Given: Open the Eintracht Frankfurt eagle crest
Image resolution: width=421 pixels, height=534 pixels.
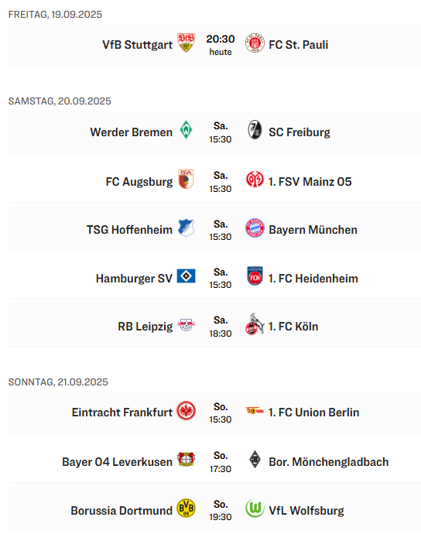Looking at the screenshot, I should [186, 410].
